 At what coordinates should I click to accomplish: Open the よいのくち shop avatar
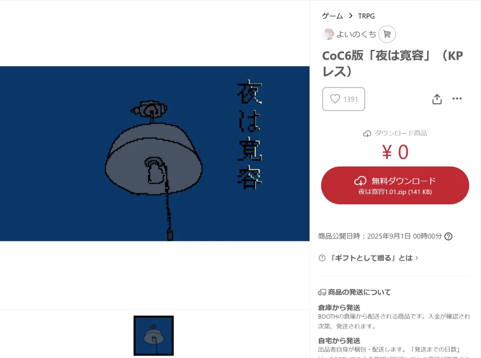tap(328, 34)
